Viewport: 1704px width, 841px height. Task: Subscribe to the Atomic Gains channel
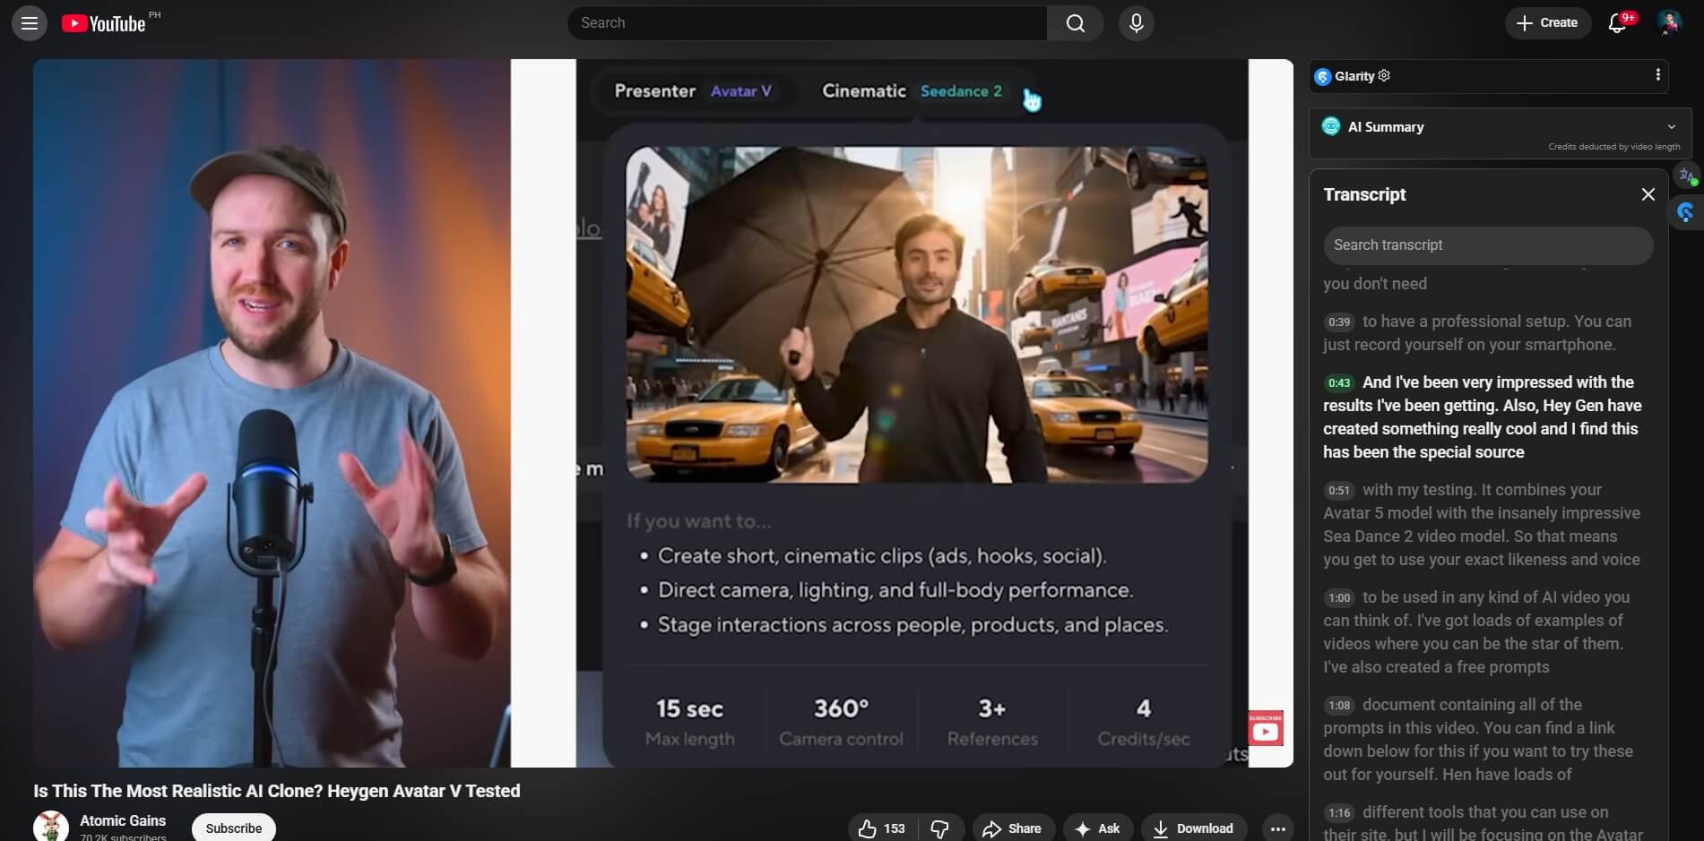[234, 828]
